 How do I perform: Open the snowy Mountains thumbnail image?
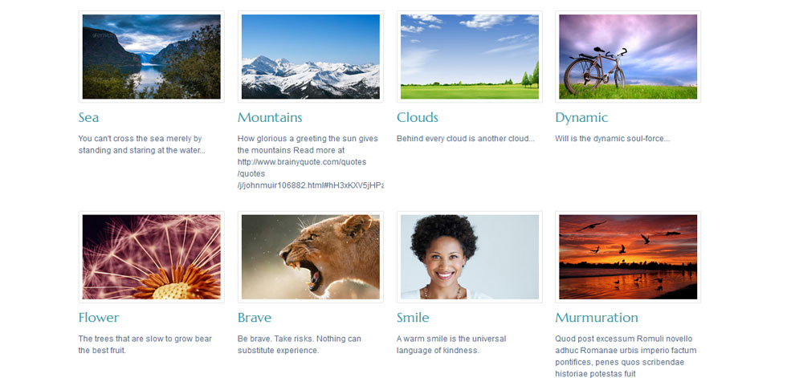(310, 57)
